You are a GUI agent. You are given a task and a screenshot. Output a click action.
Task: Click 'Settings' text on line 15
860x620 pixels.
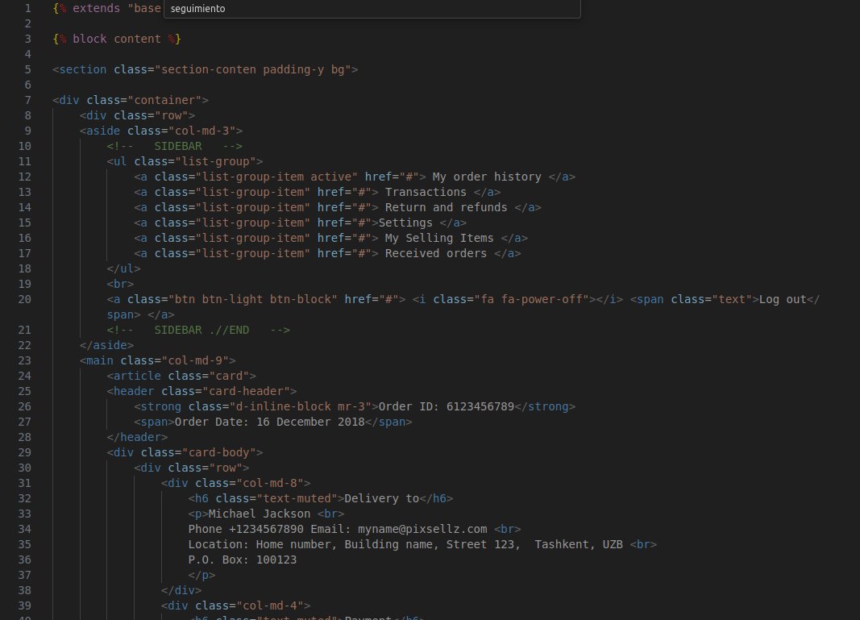pyautogui.click(x=405, y=223)
